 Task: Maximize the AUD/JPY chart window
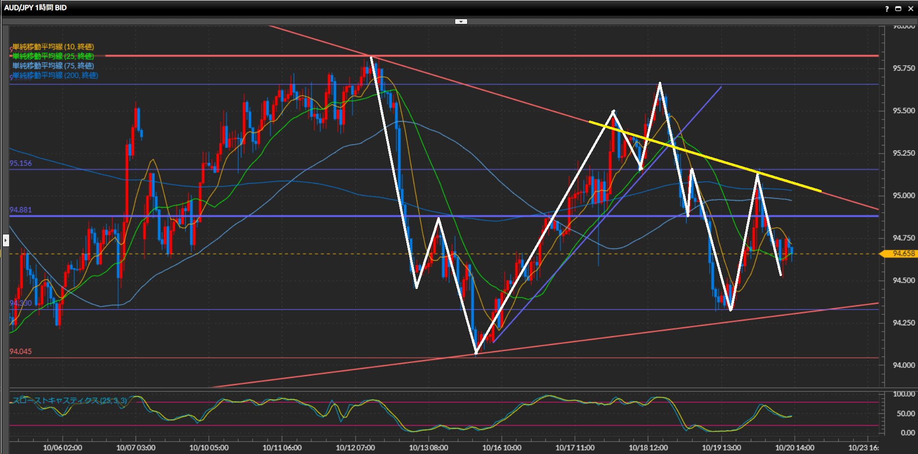pyautogui.click(x=898, y=9)
